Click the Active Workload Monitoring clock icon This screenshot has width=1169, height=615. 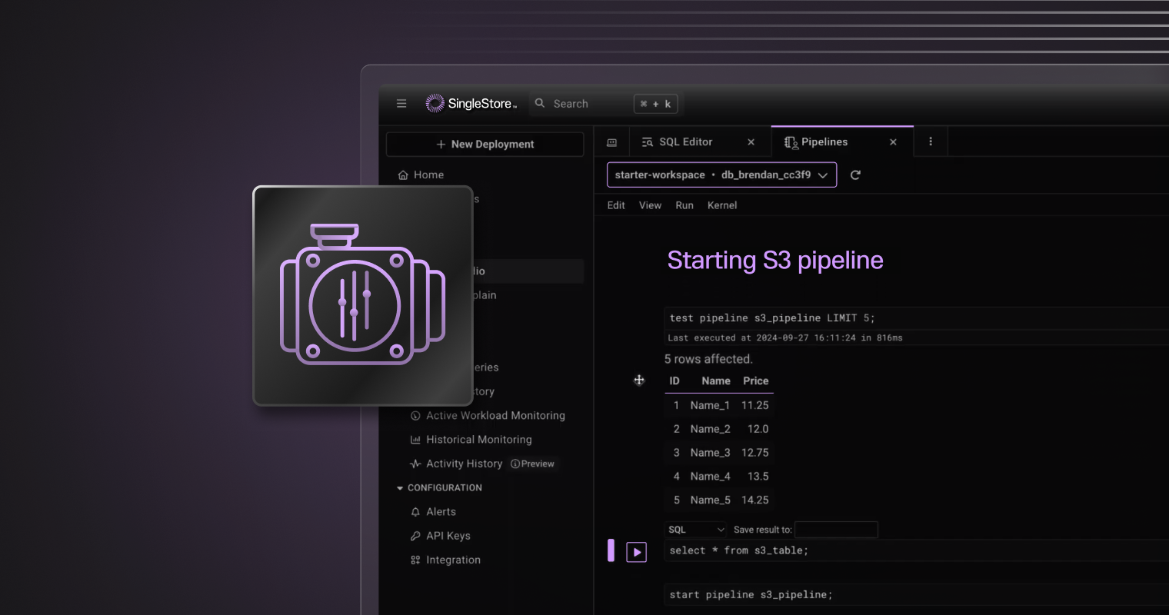(415, 415)
